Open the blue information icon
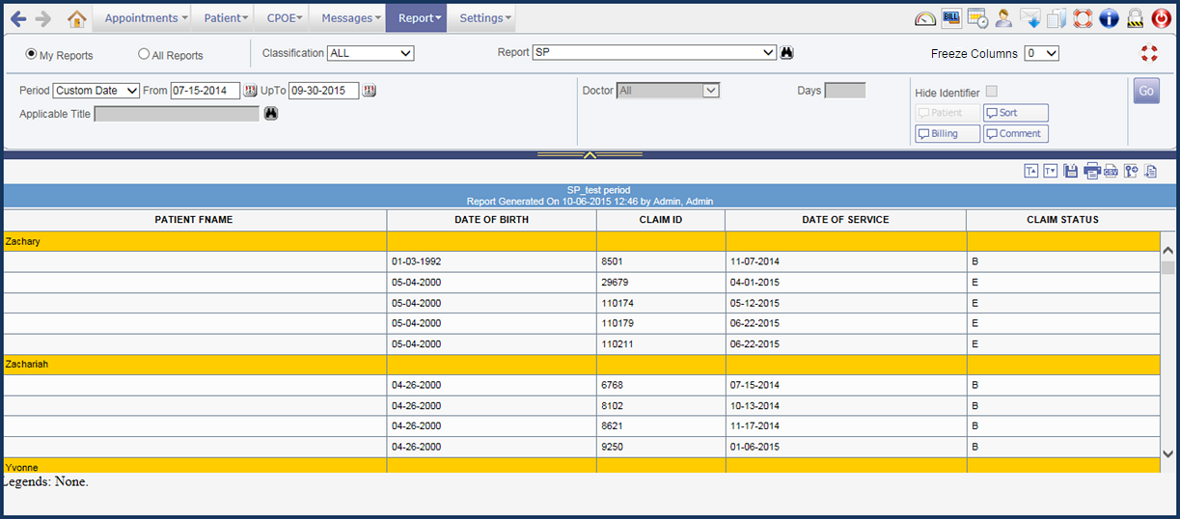The width and height of the screenshot is (1180, 519). (1109, 18)
